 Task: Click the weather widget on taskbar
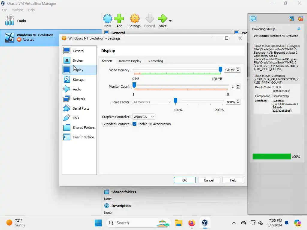[x=16, y=223]
